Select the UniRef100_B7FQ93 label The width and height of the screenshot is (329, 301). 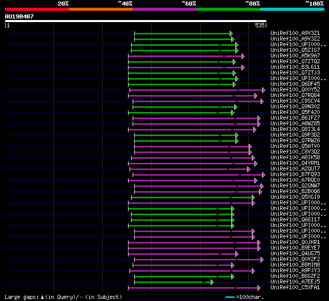pyautogui.click(x=295, y=175)
